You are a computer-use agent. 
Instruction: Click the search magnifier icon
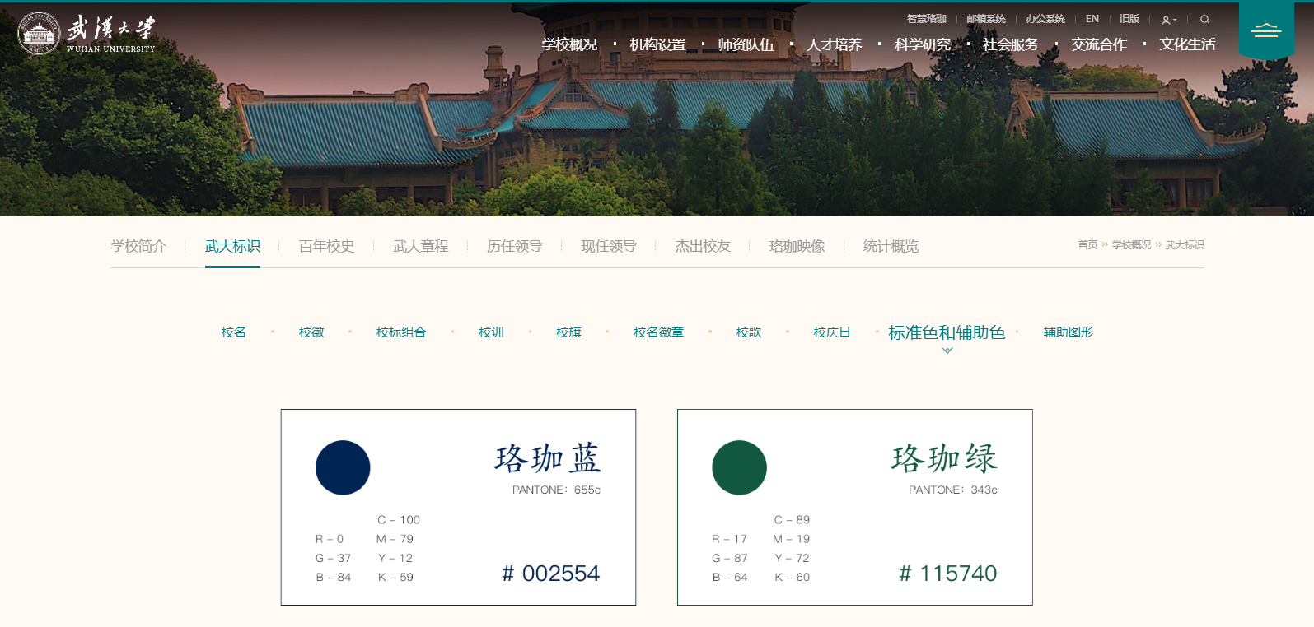pyautogui.click(x=1204, y=19)
